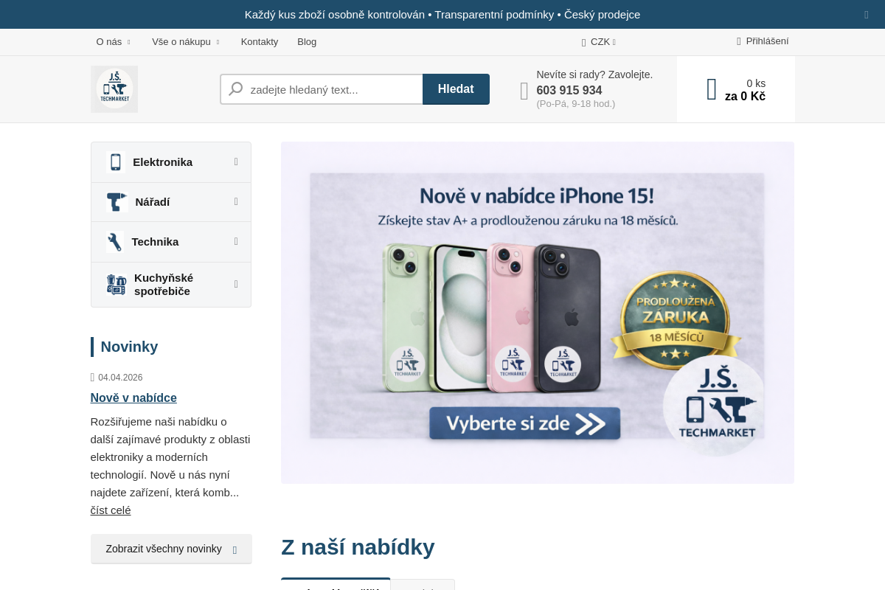Click the Elektronika phone icon
Image resolution: width=885 pixels, height=590 pixels.
point(116,162)
